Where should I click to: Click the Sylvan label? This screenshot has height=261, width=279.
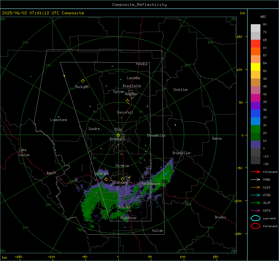tap(118, 92)
